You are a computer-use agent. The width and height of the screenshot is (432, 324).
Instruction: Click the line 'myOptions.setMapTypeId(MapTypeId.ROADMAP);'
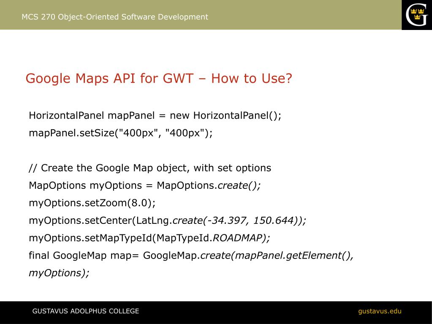click(x=149, y=238)
